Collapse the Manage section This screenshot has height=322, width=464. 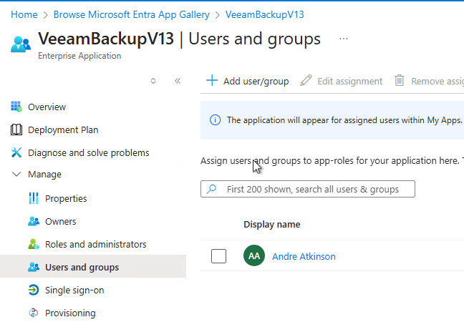16,175
